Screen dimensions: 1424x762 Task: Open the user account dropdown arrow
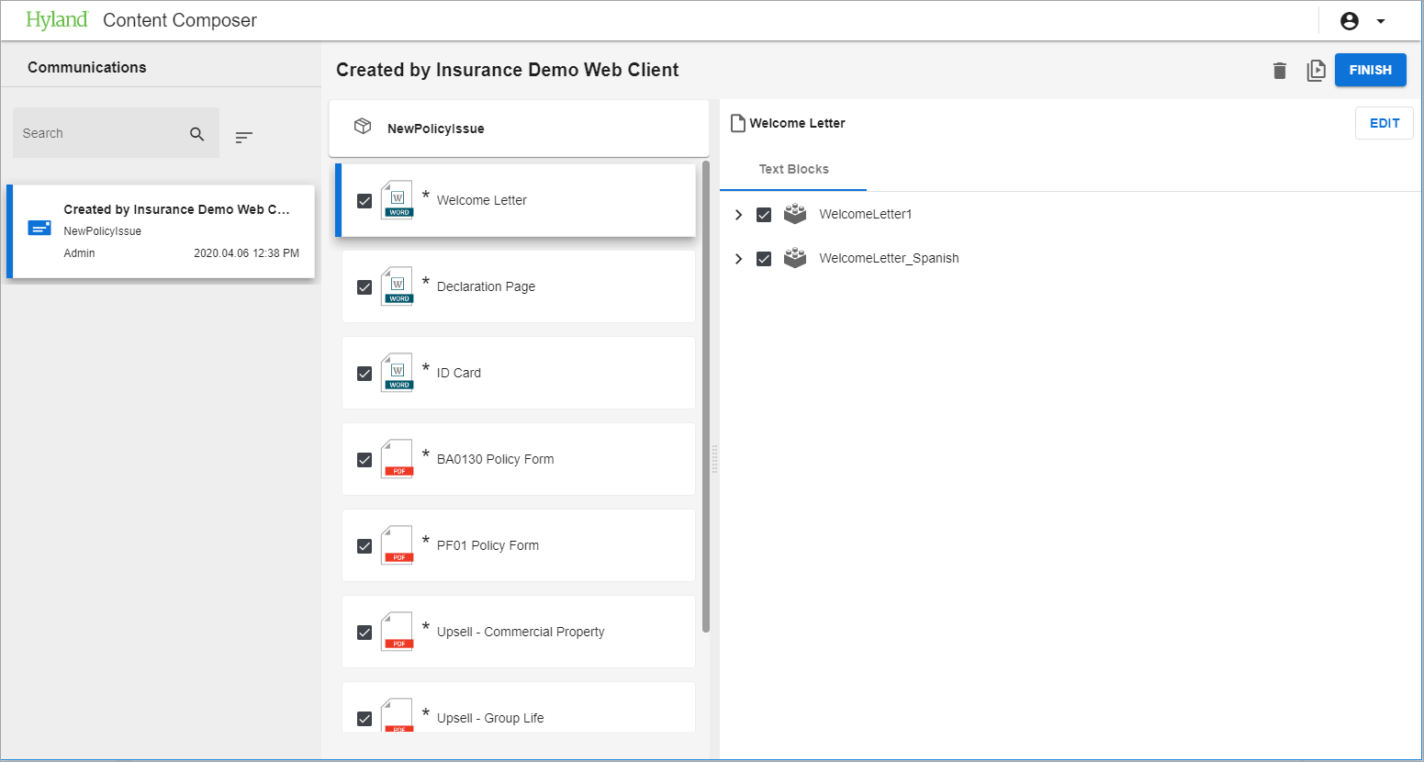pyautogui.click(x=1381, y=21)
